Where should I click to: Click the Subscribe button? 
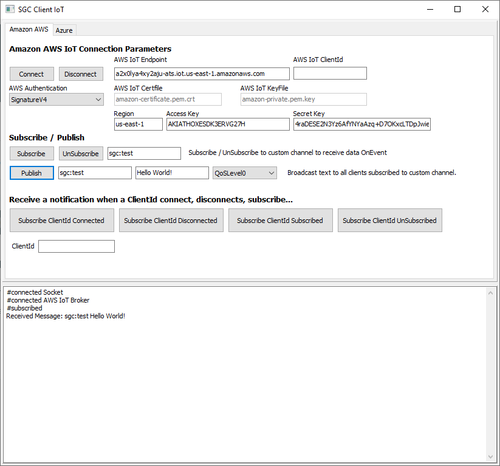tap(32, 154)
